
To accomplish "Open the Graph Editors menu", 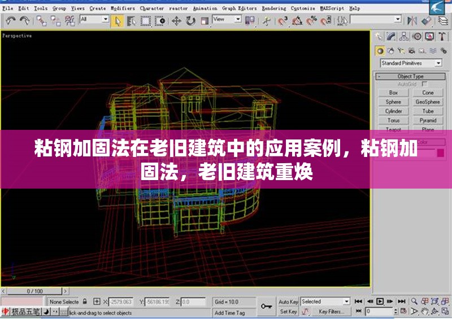I will pos(239,8).
